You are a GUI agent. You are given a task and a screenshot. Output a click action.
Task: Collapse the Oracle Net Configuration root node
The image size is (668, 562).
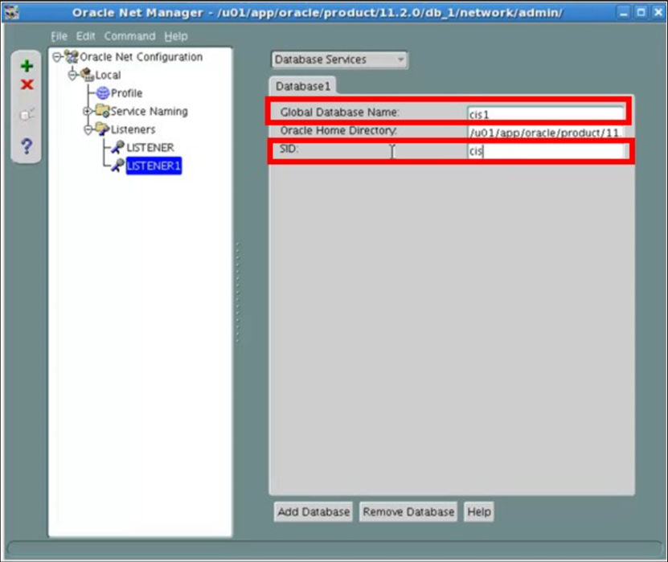pos(57,56)
